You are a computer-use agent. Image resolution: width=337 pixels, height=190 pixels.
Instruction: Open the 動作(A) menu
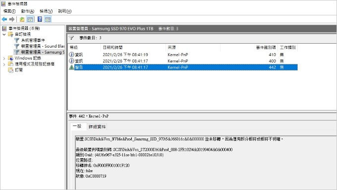click(28, 11)
